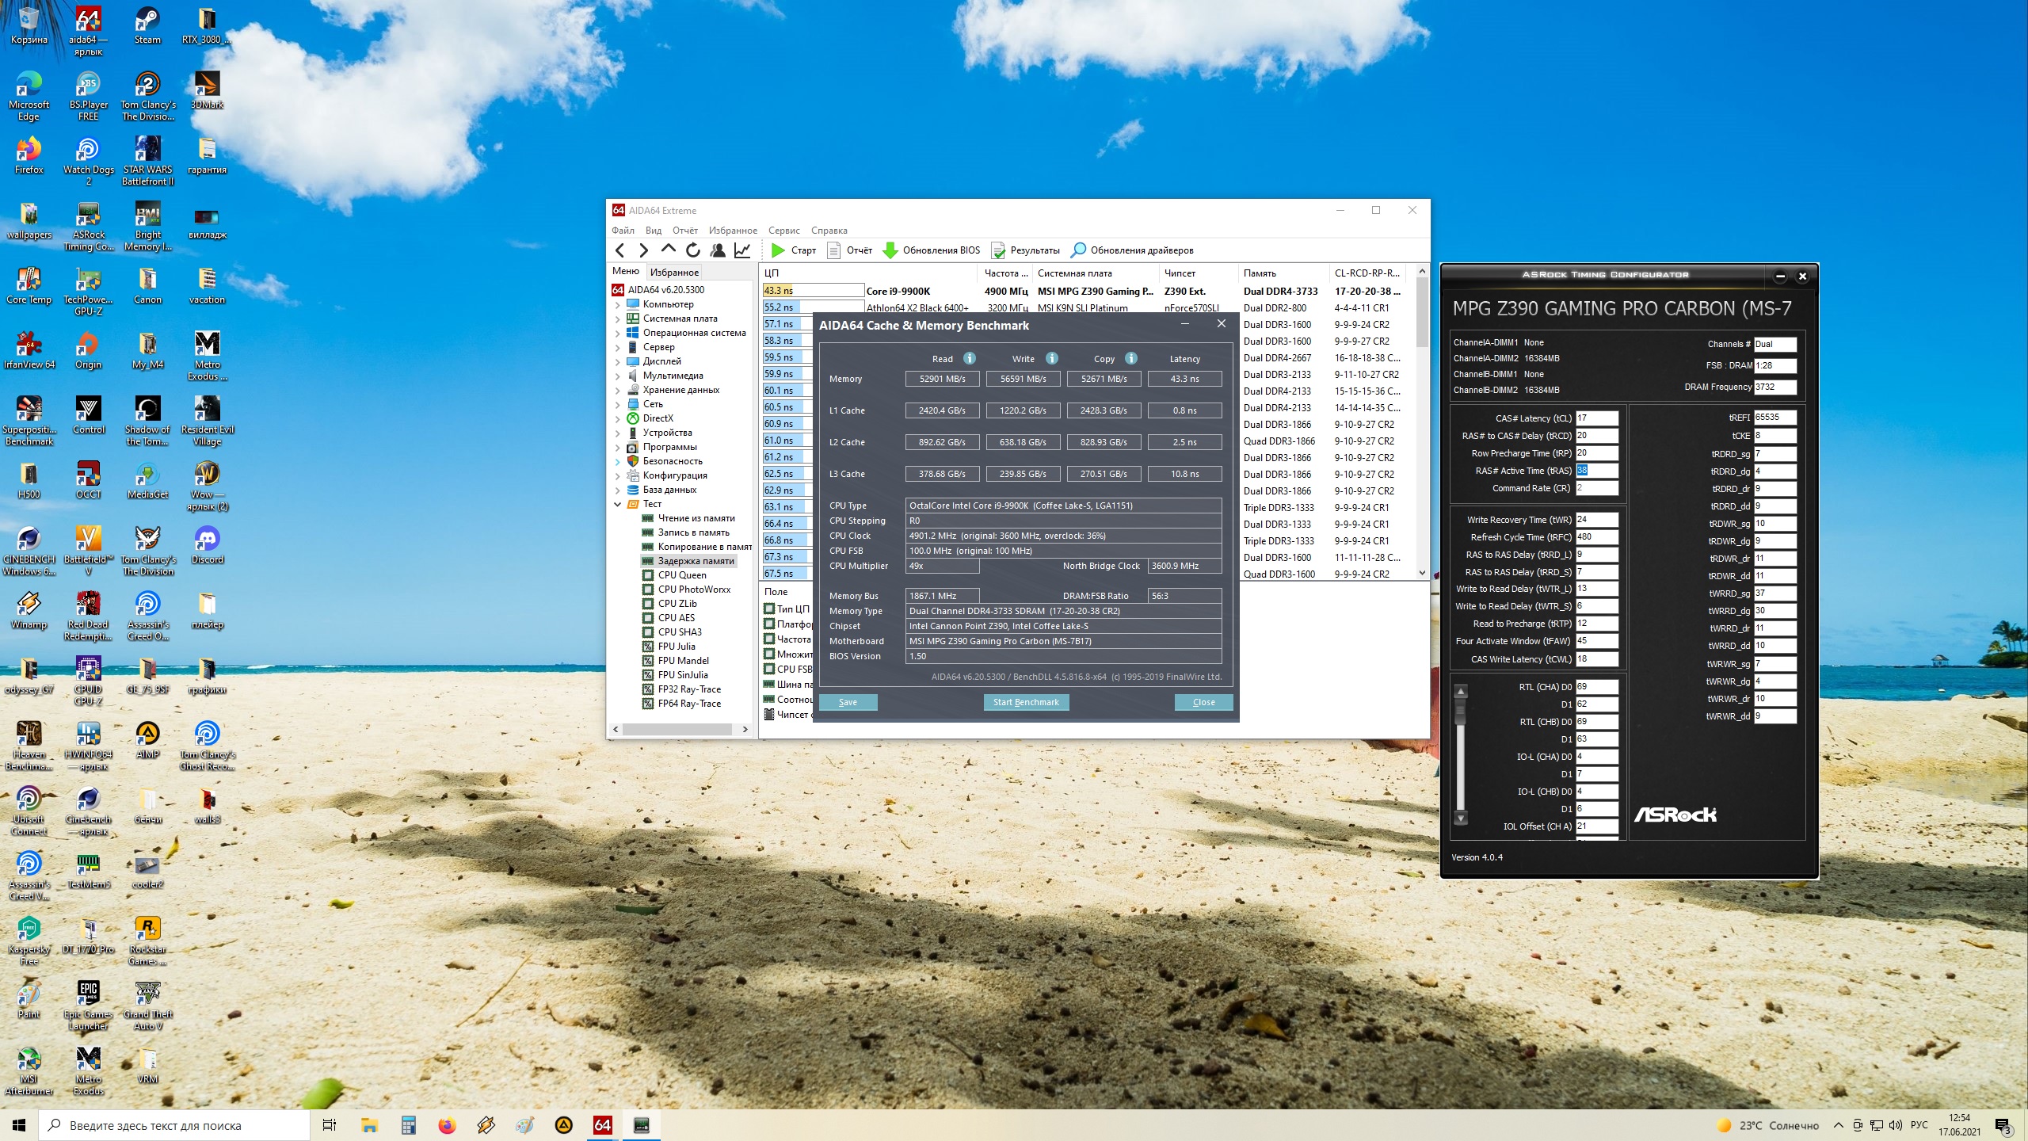
Task: Click the tRAS value input field
Action: [1595, 471]
